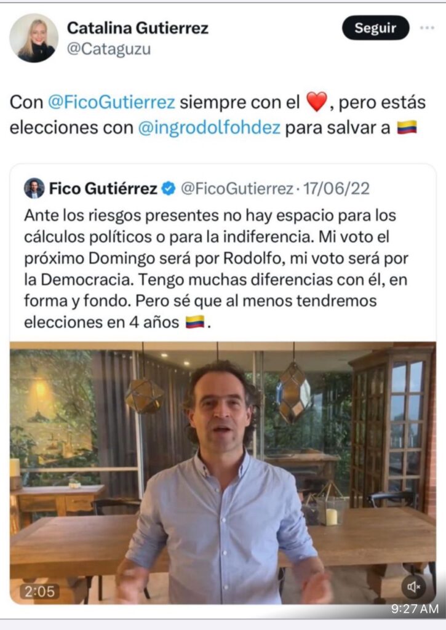
Task: Open the quoted tweet text body
Action: coord(216,269)
